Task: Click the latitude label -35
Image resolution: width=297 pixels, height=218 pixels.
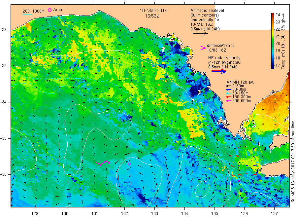Action: click(x=4, y=138)
